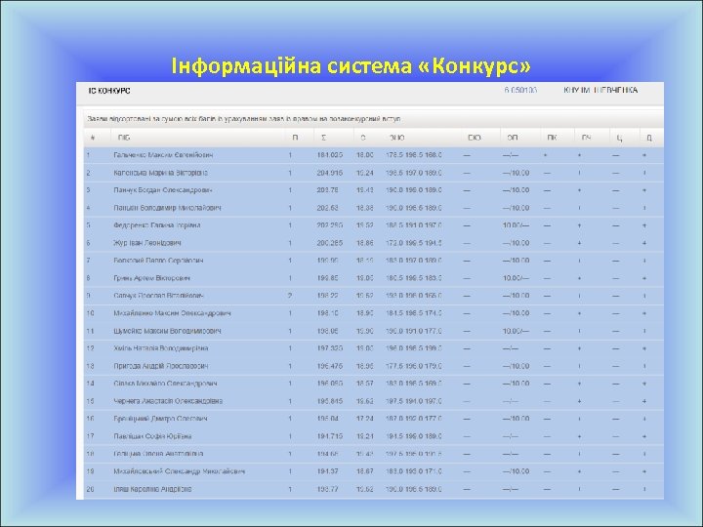Click total score 194.37 in row 19
Image resolution: width=703 pixels, height=527 pixels.
point(327,471)
